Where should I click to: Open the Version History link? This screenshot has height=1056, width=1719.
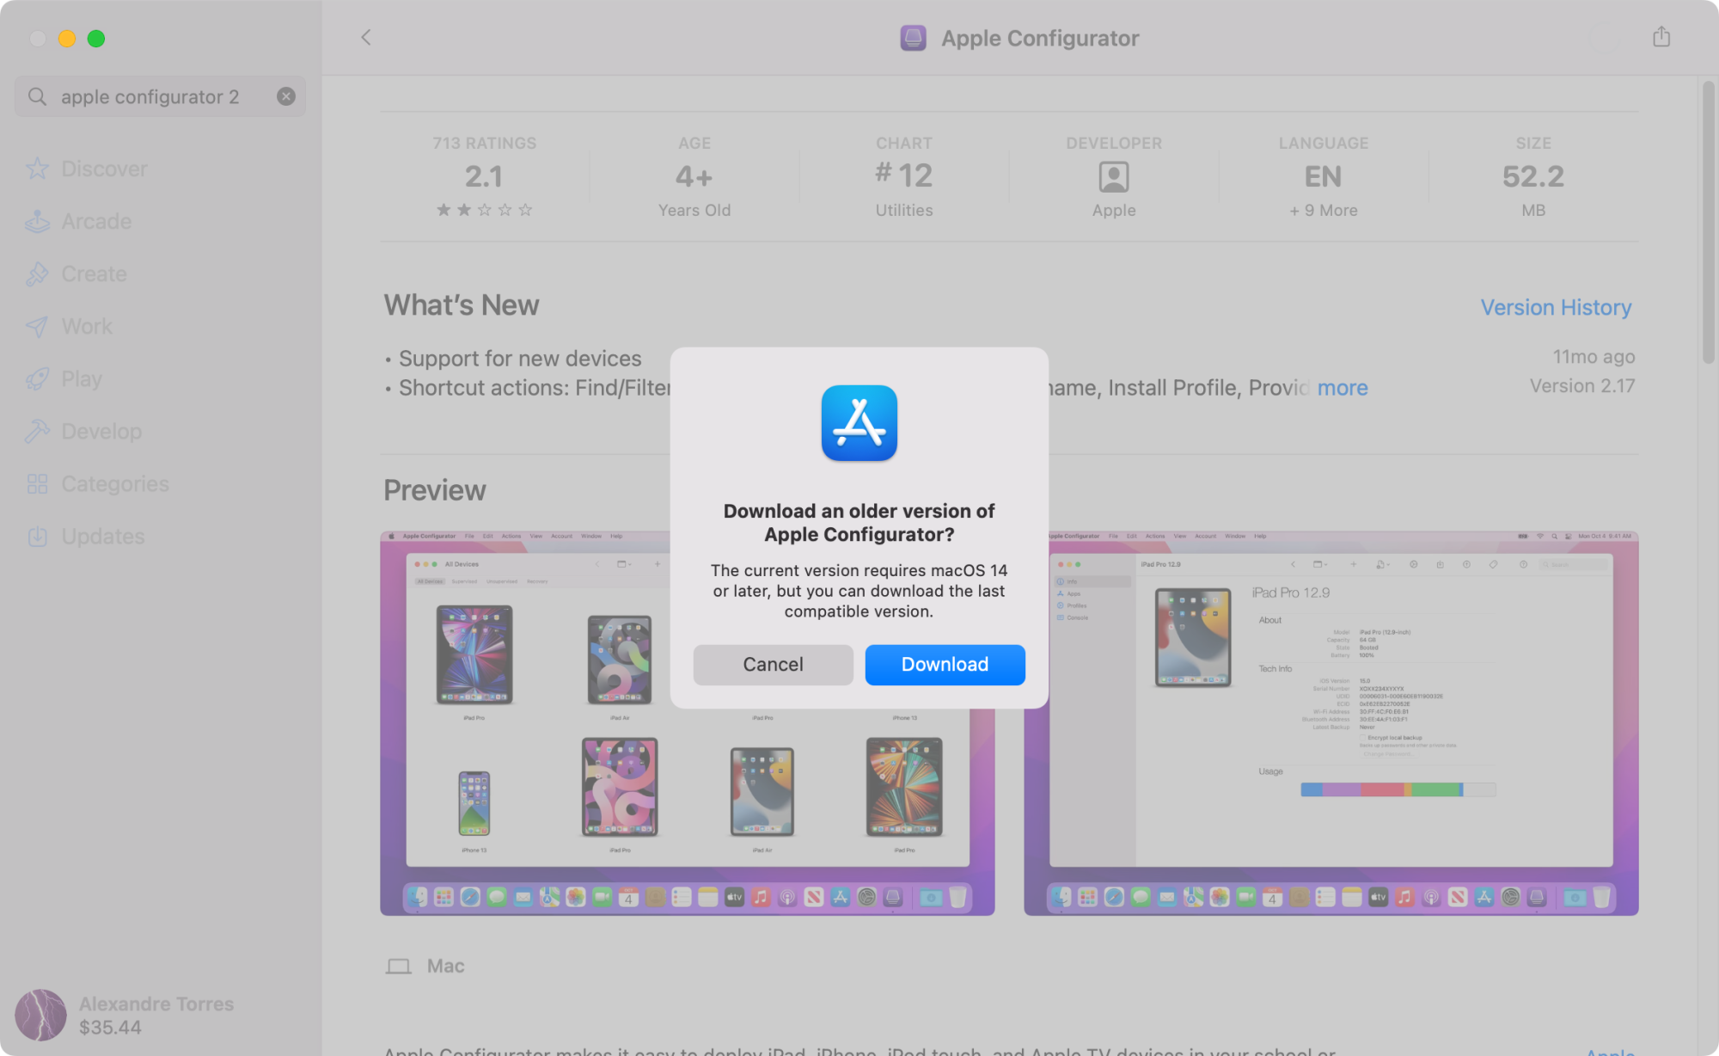1556,307
